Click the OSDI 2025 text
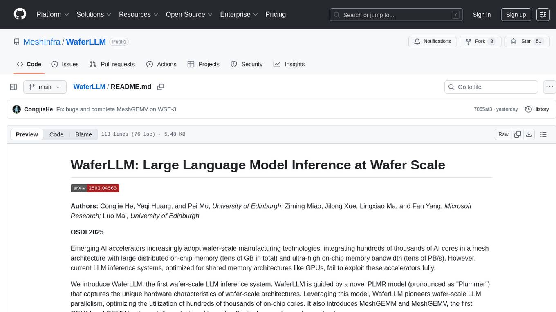Screen dimensions: 556x312 tap(87, 232)
